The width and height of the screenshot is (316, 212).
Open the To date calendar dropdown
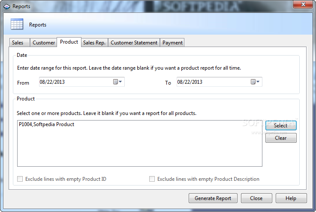coord(255,82)
